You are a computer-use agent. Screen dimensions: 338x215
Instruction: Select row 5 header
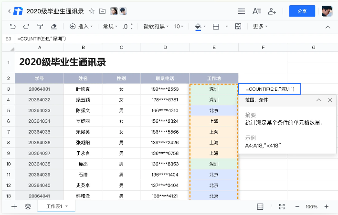pyautogui.click(x=9, y=110)
